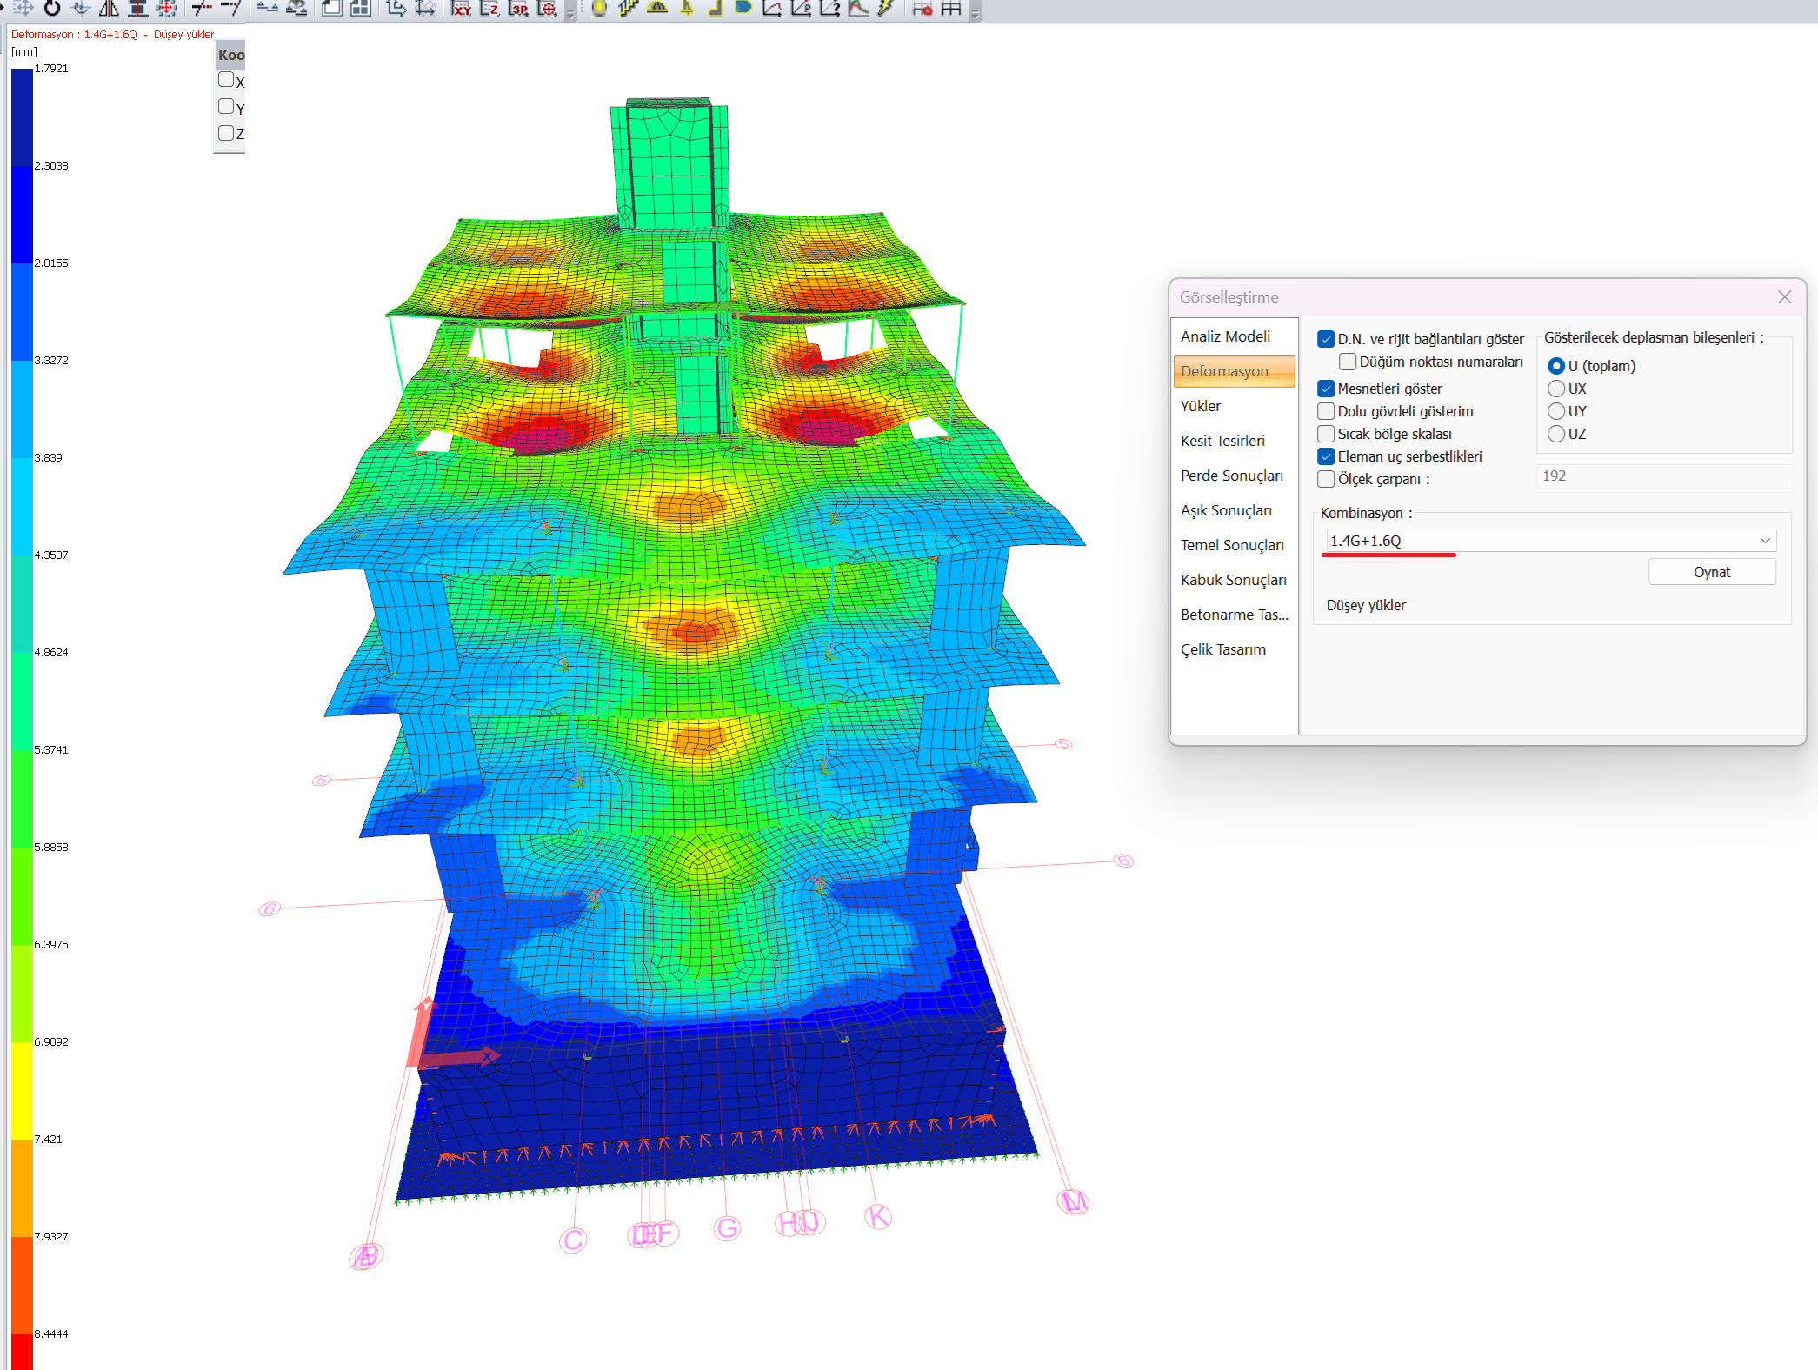Click the blue tag label icon
This screenshot has height=1370, width=1818.
(x=743, y=9)
